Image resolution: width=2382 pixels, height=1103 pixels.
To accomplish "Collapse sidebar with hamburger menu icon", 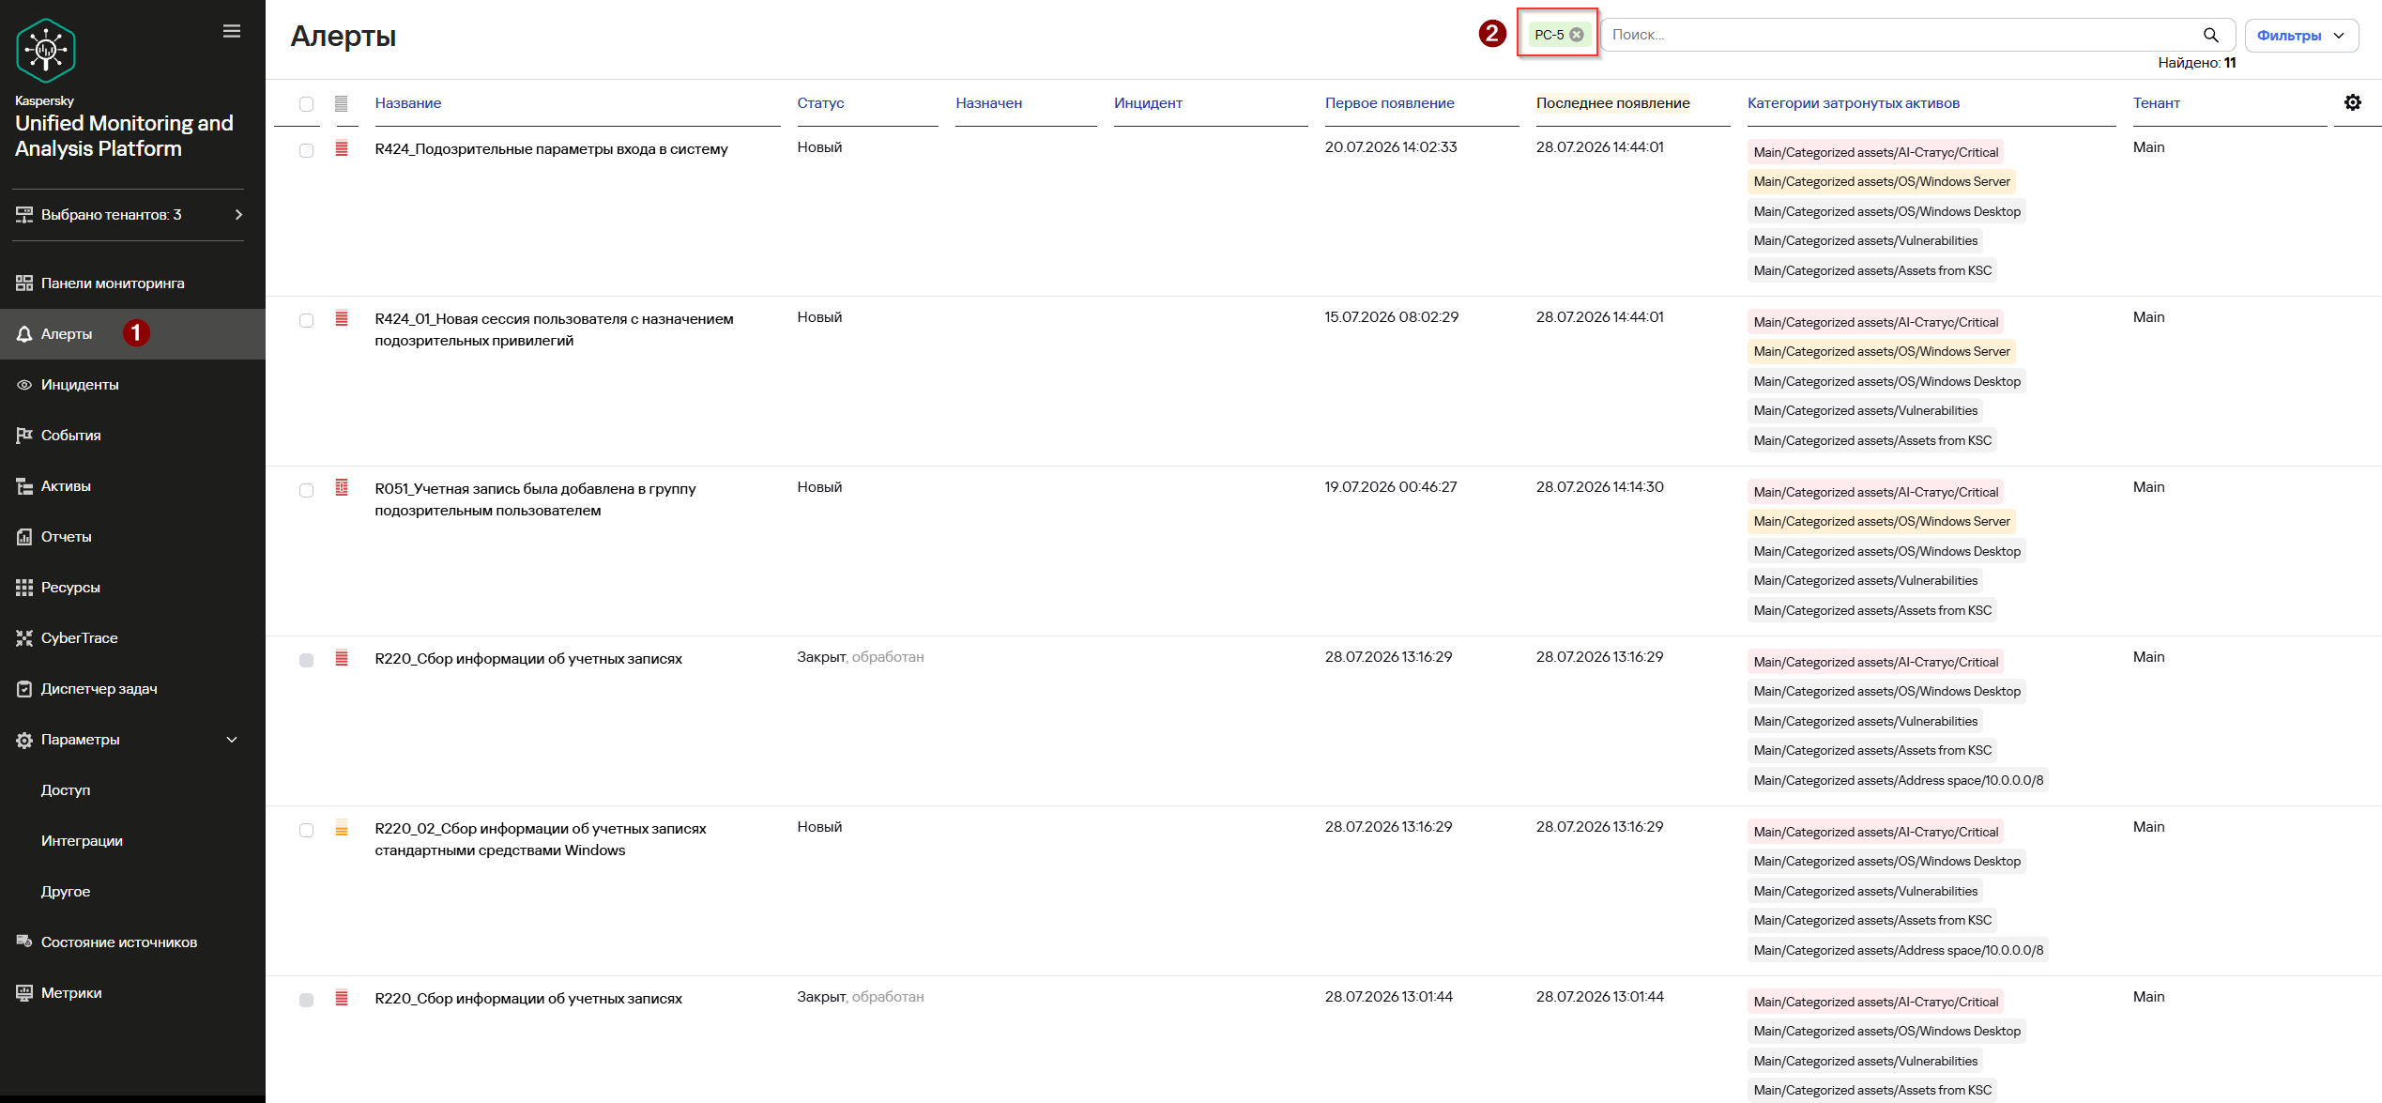I will point(231,31).
